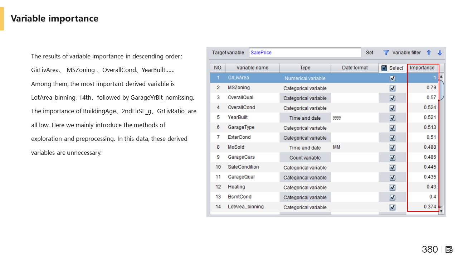458x258 pixels.
Task: Toggle the LotArea_binning select checkbox
Action: tap(393, 207)
